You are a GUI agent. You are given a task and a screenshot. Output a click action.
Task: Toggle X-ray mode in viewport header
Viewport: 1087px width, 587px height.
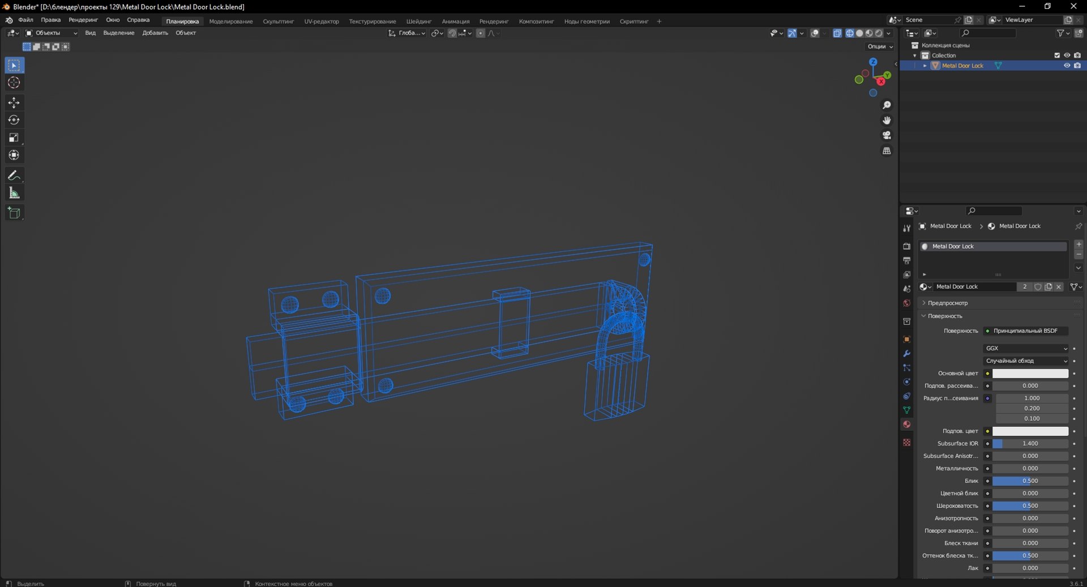837,33
